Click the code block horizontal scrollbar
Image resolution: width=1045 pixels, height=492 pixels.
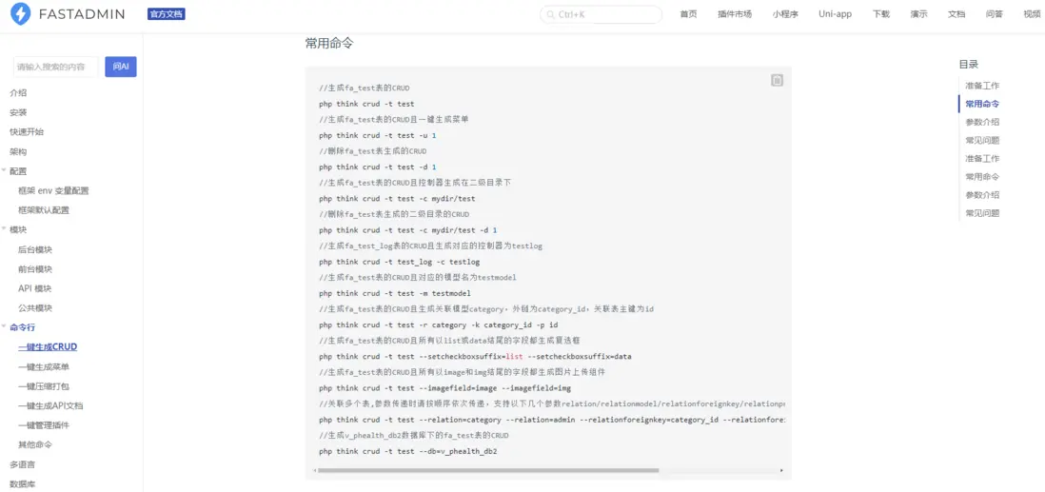488,470
